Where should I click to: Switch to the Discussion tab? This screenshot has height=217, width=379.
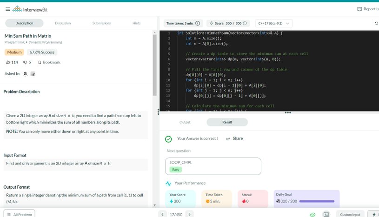[63, 23]
